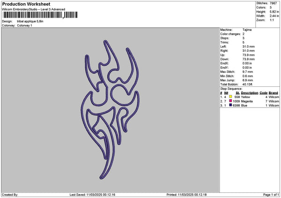This screenshot has height=198, width=281.
Task: Click the 'Description' column header
Action: click(x=250, y=93)
